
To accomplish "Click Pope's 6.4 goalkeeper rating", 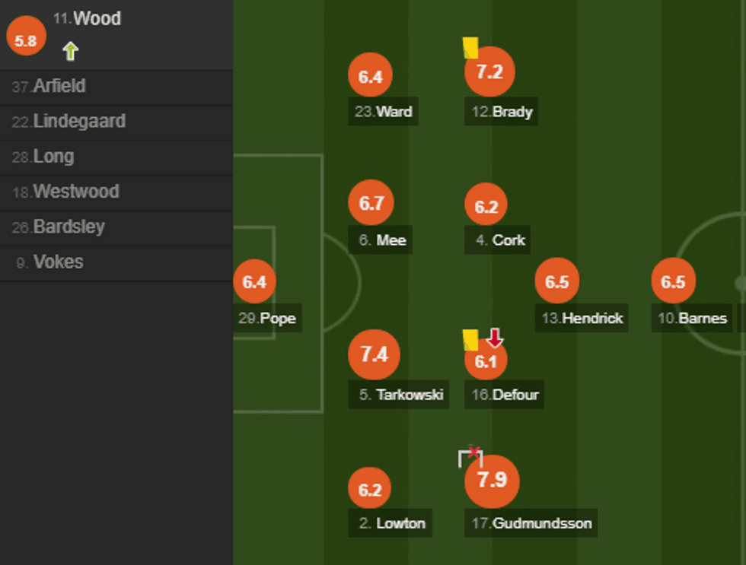I will [x=254, y=282].
